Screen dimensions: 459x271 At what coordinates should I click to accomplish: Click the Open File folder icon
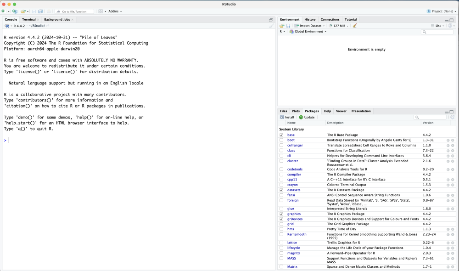click(23, 11)
